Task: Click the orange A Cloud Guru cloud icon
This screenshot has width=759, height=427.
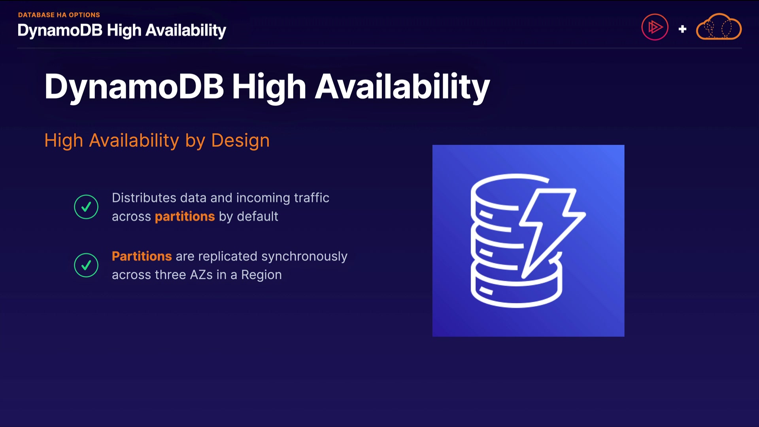Action: tap(719, 27)
